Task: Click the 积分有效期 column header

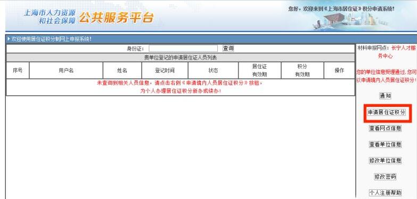Action: pos(302,70)
